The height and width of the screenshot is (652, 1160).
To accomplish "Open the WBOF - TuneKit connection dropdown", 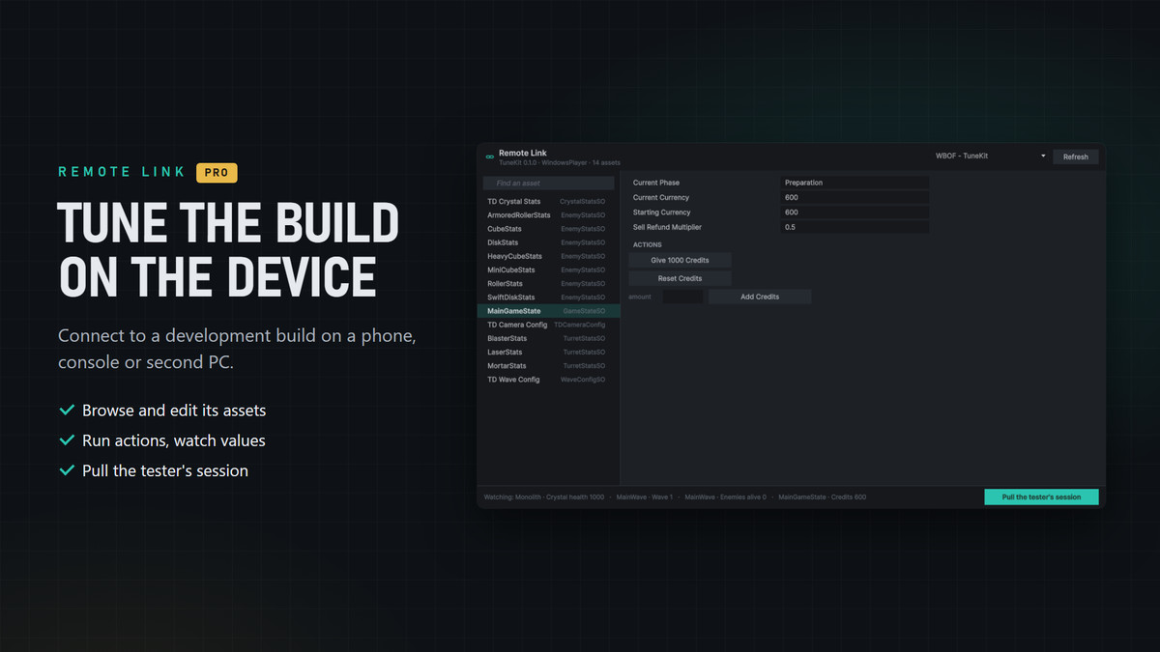I will point(990,156).
